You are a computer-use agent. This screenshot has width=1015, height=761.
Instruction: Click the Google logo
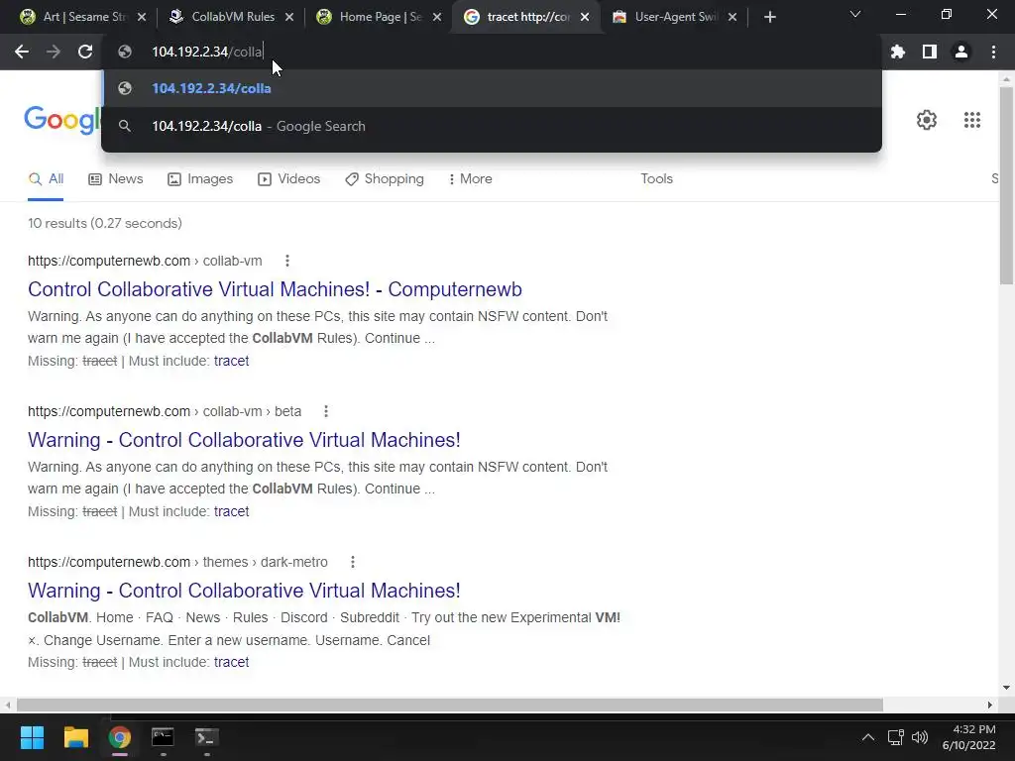(62, 120)
